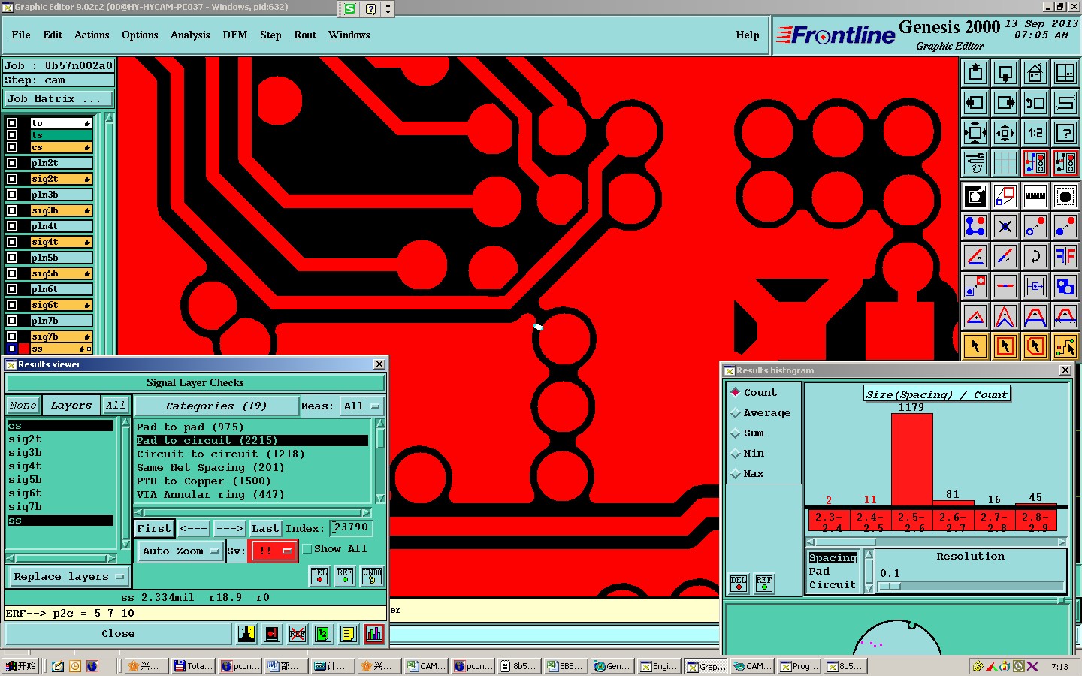Select the Sum radio option
1082x676 pixels.
point(736,433)
